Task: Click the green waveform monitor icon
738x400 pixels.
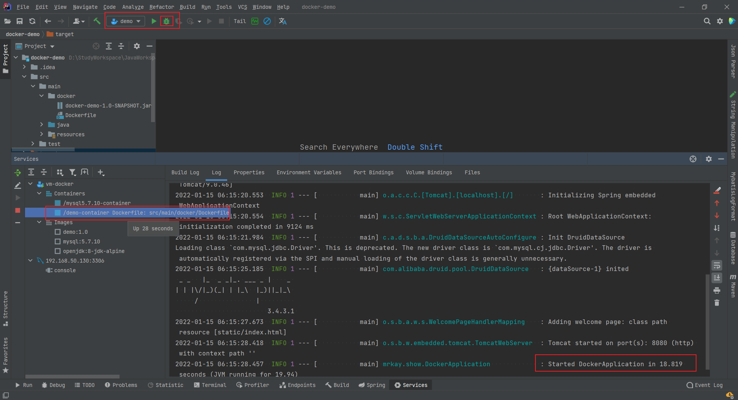Action: (x=255, y=21)
